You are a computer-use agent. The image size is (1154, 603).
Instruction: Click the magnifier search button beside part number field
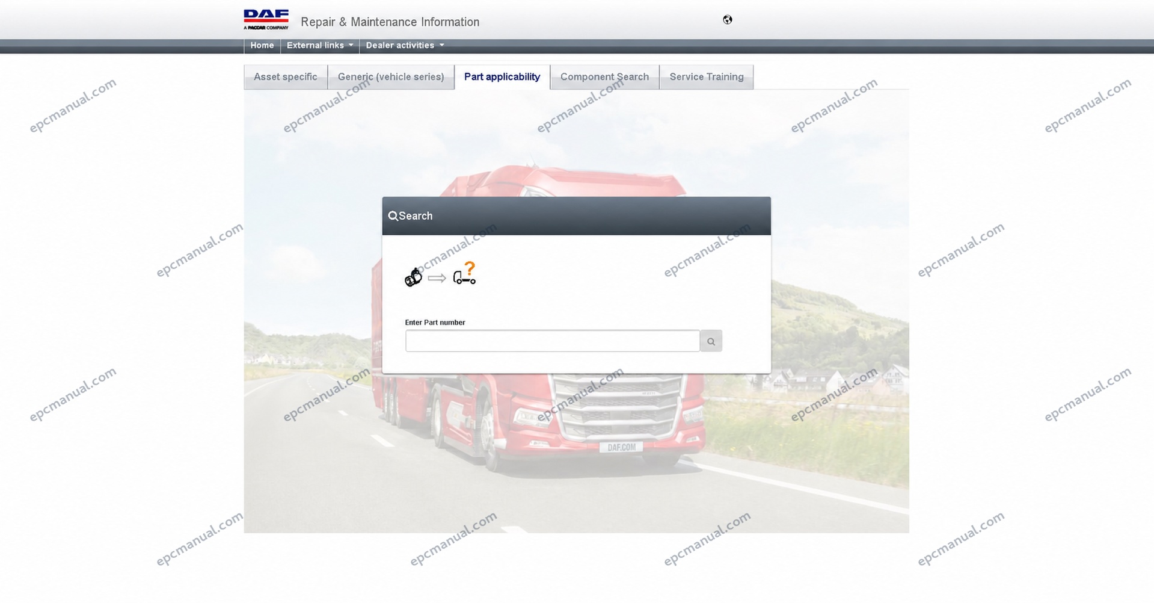coord(711,341)
